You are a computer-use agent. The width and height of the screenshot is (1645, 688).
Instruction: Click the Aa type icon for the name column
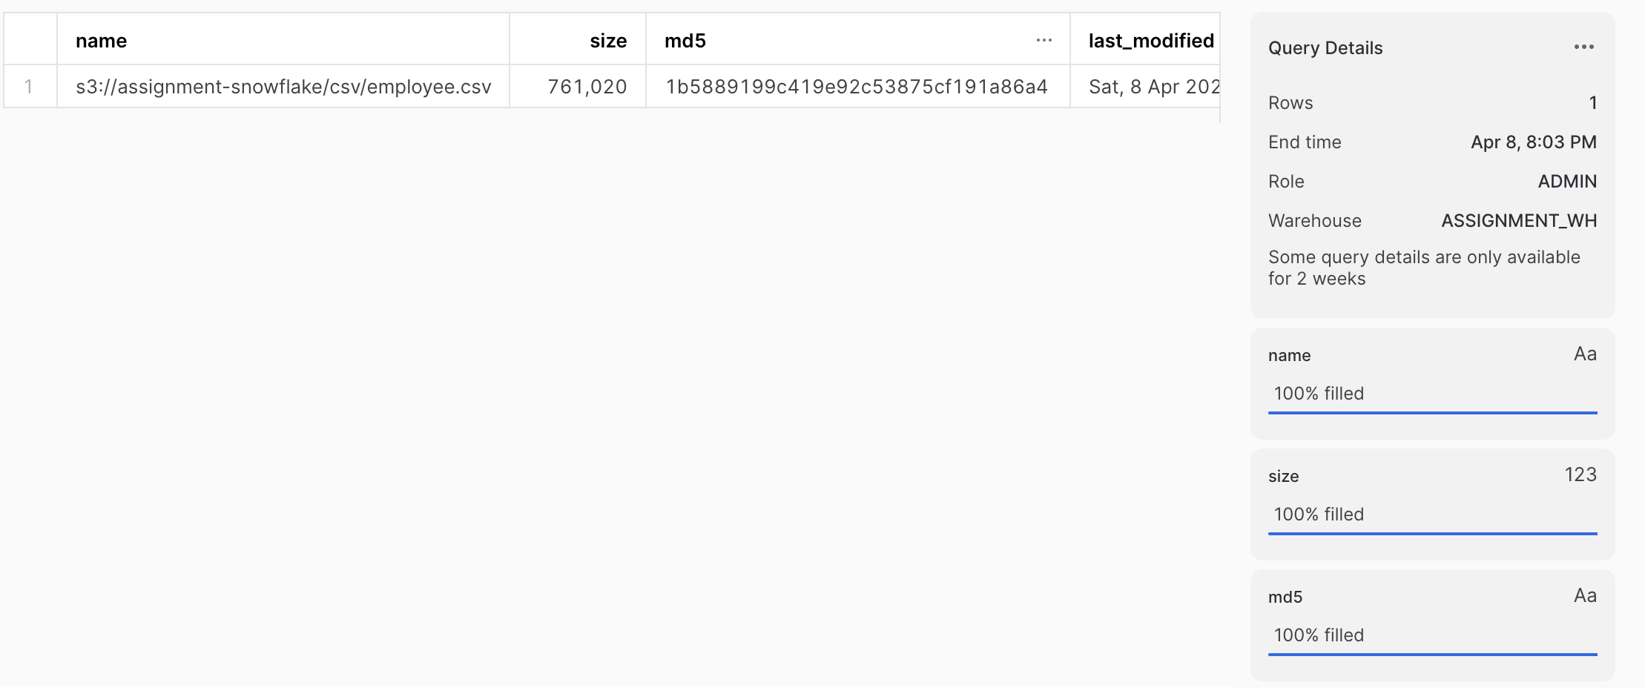pyautogui.click(x=1586, y=354)
